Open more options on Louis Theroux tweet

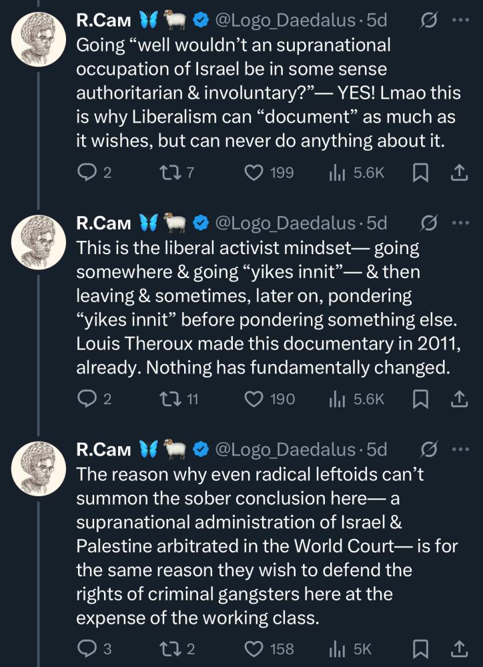460,223
